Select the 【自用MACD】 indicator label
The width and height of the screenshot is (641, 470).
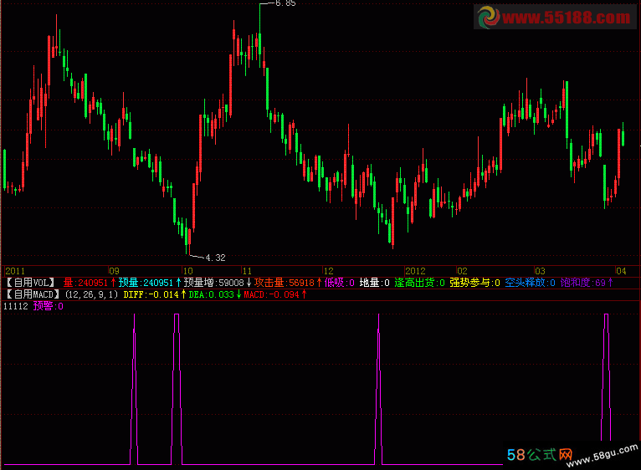coord(33,294)
